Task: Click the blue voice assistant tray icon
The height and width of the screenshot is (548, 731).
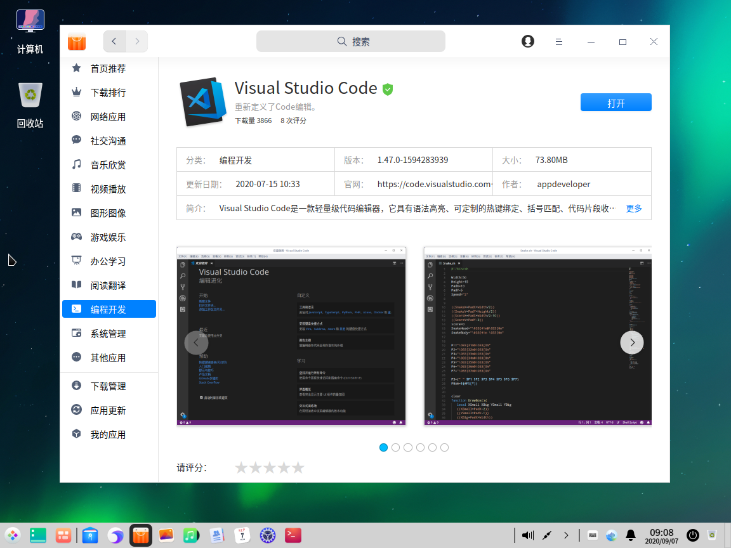Action: (611, 535)
